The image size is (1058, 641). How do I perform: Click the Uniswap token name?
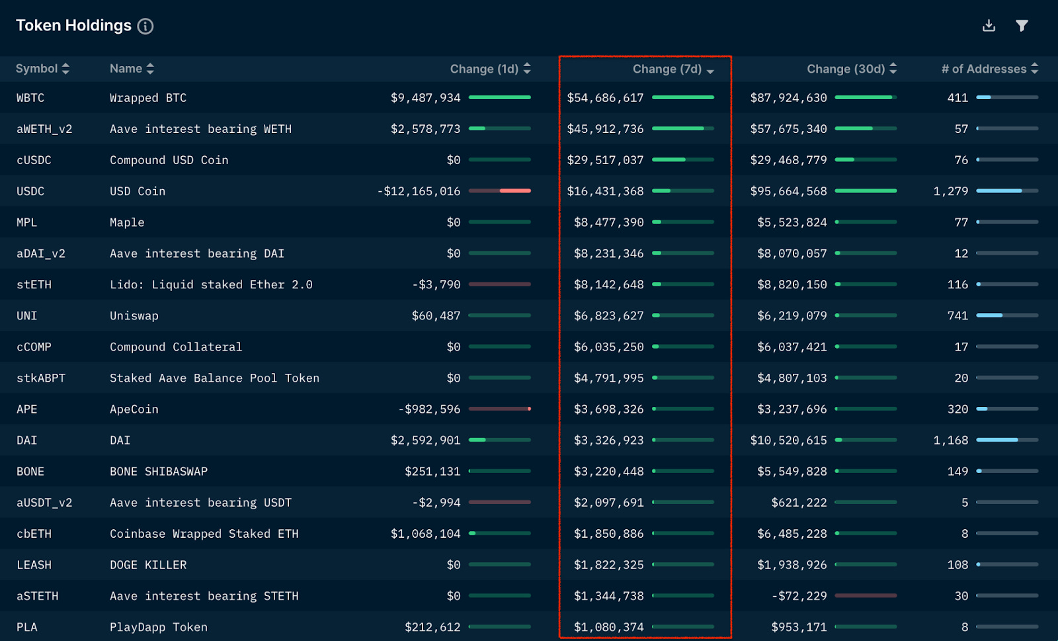click(x=134, y=316)
